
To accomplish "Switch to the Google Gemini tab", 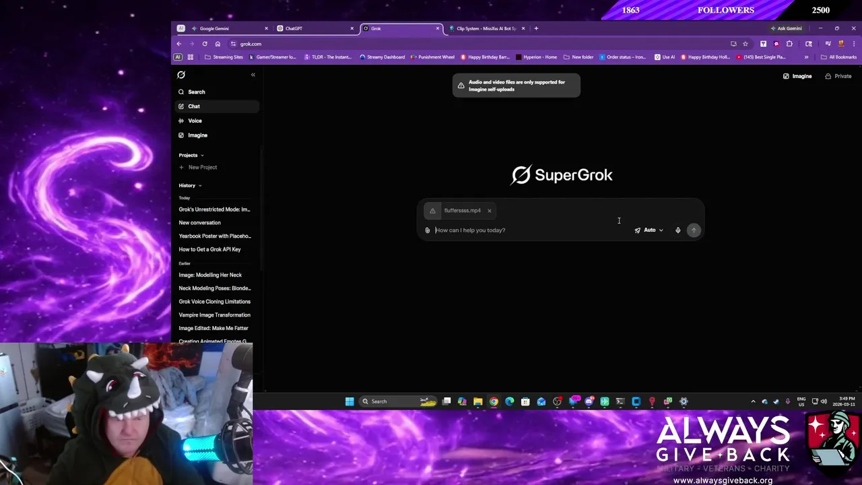I will pyautogui.click(x=229, y=28).
